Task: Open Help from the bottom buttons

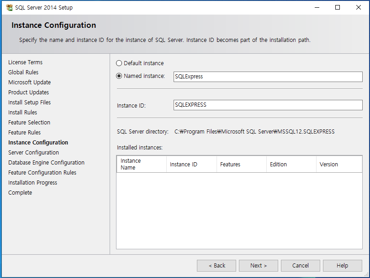Action: (342, 266)
